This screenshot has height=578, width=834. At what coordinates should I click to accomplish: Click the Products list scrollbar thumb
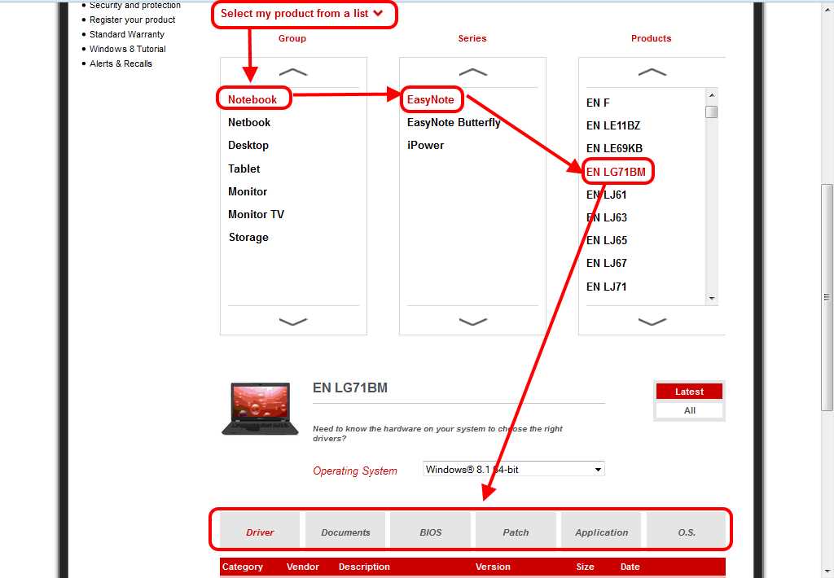tap(712, 112)
